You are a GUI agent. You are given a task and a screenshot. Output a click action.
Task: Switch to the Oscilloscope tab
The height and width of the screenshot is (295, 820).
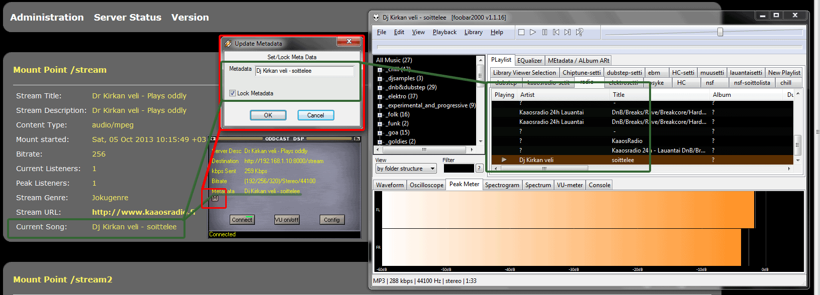[x=426, y=185]
